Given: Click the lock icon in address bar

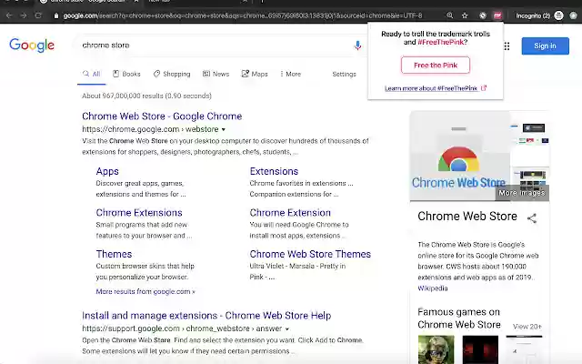Looking at the screenshot, I should [x=56, y=15].
